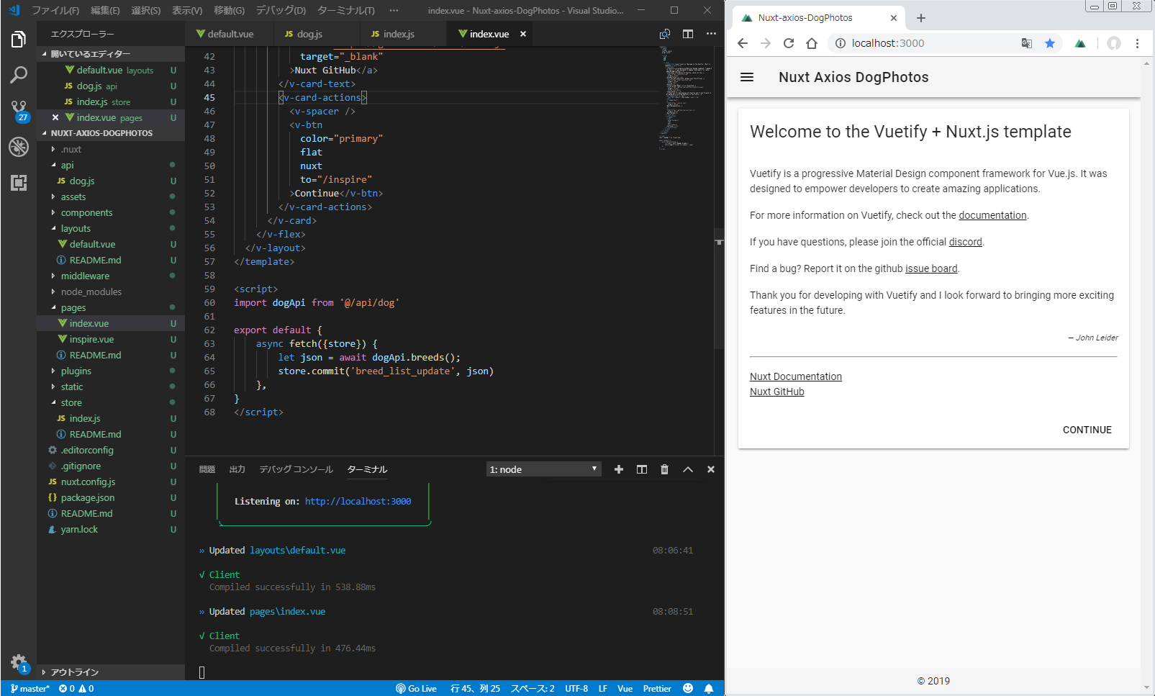Open the terminal selector dropdown '1: node'

[543, 469]
